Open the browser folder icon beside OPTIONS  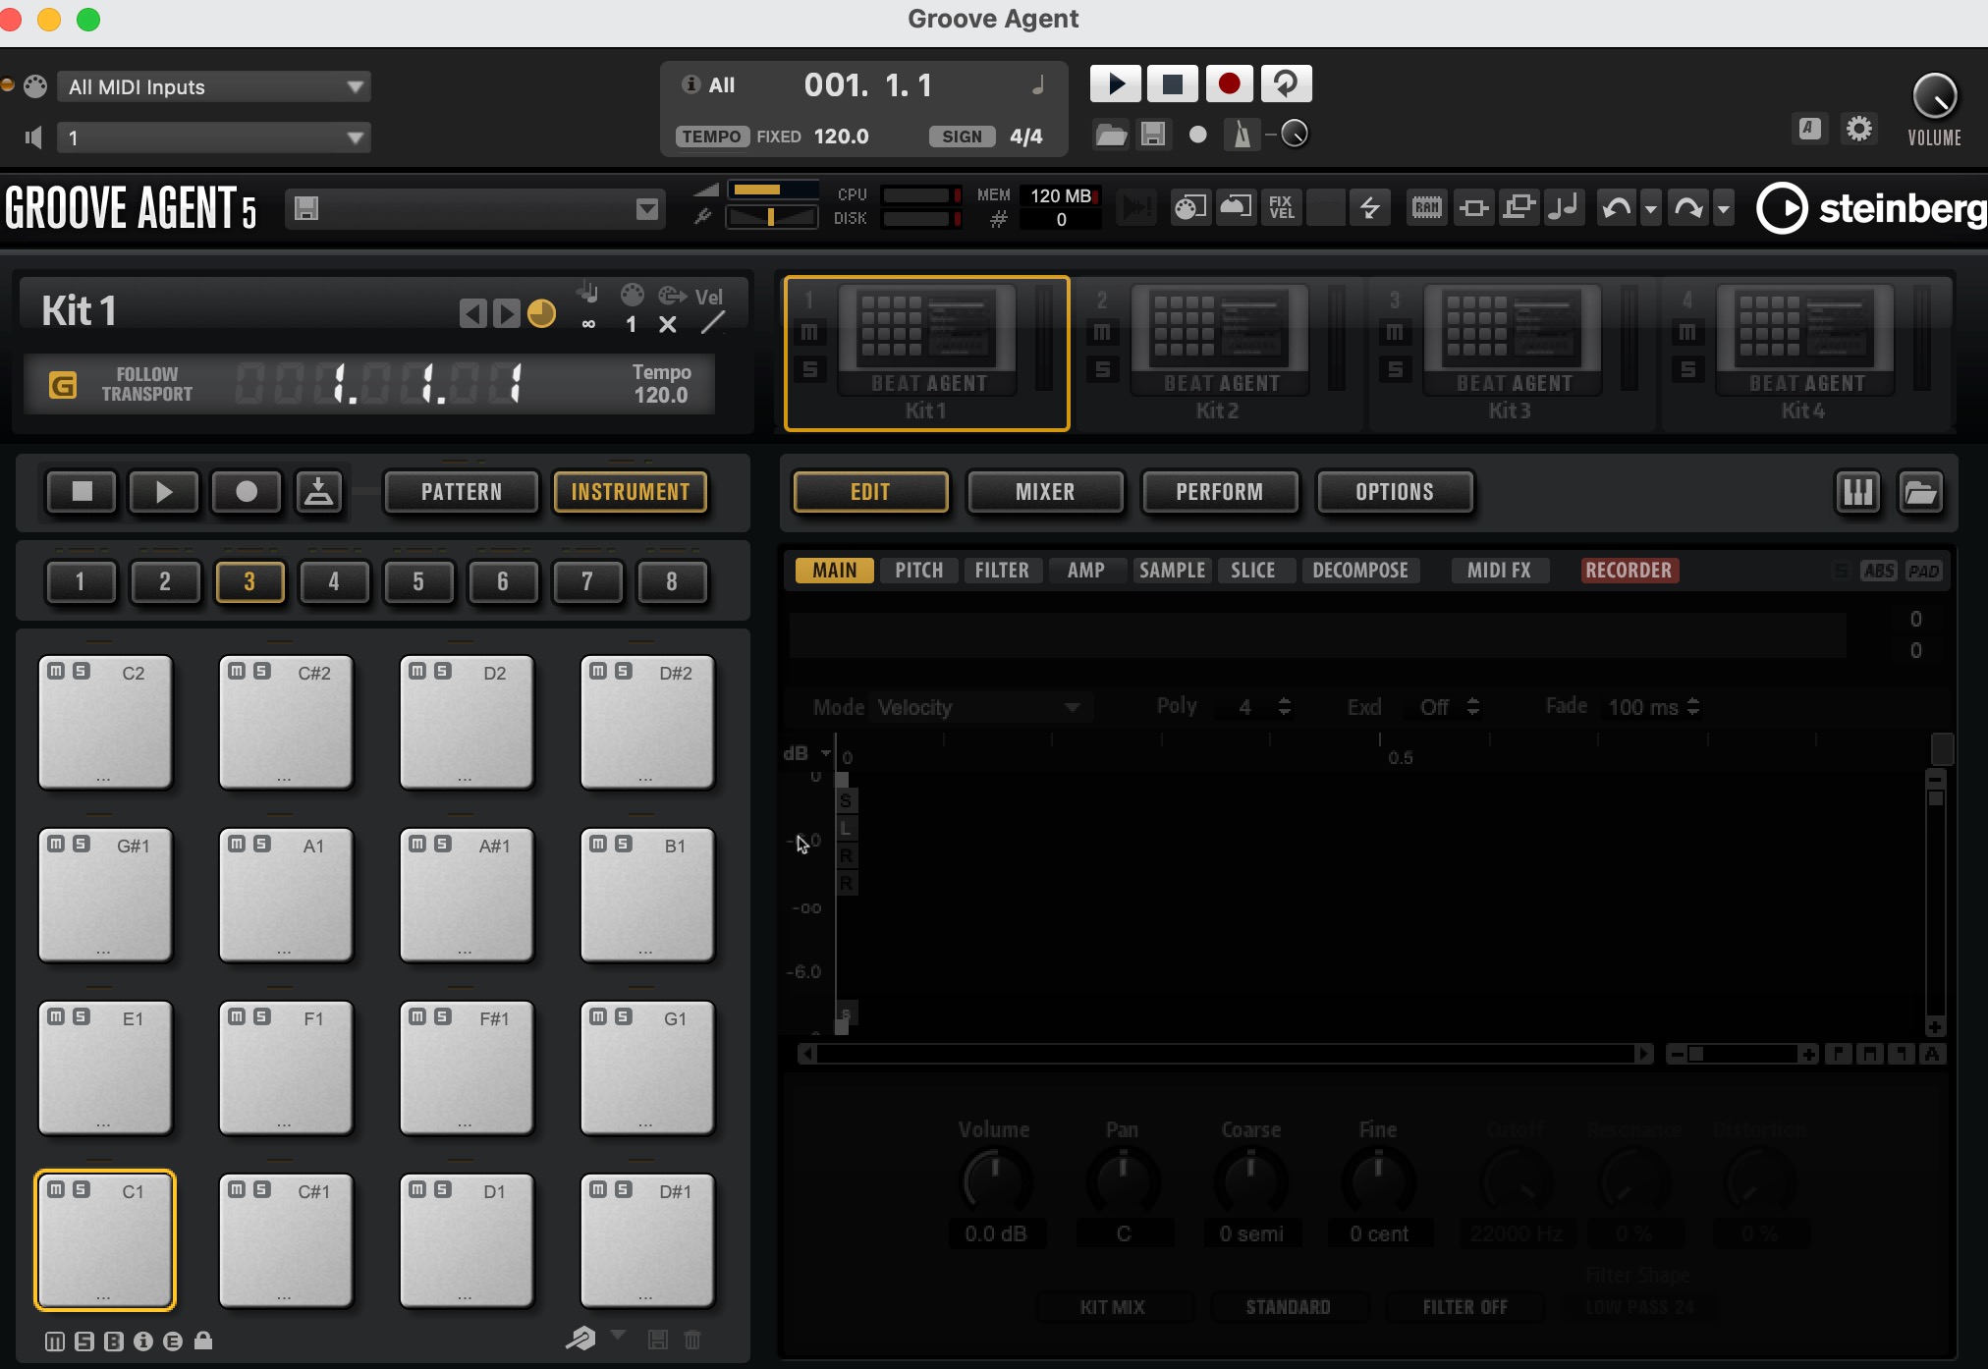point(1920,492)
